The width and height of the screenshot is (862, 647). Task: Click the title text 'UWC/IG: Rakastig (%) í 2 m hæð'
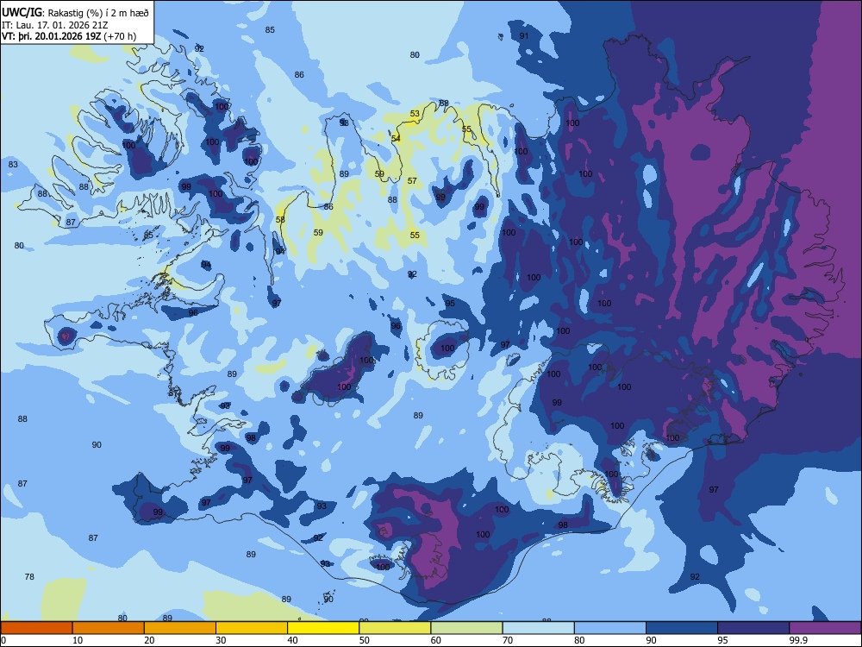75,12
